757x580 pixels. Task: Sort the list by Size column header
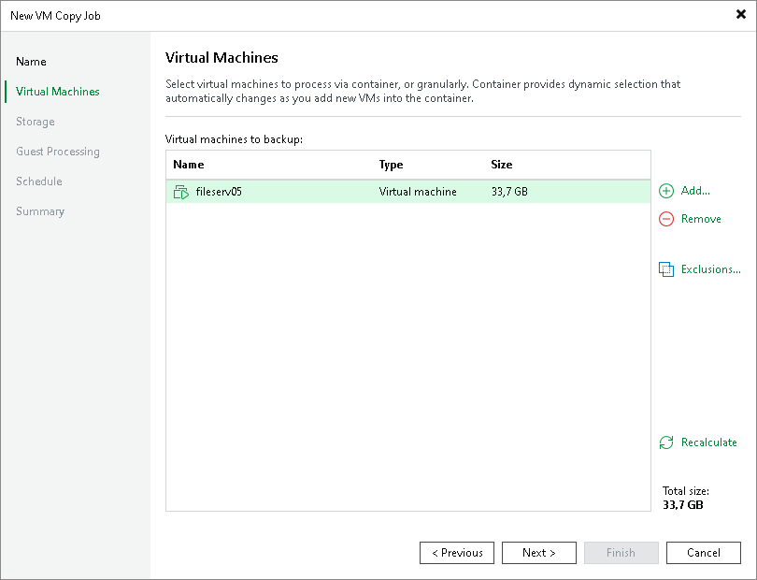[x=502, y=165]
